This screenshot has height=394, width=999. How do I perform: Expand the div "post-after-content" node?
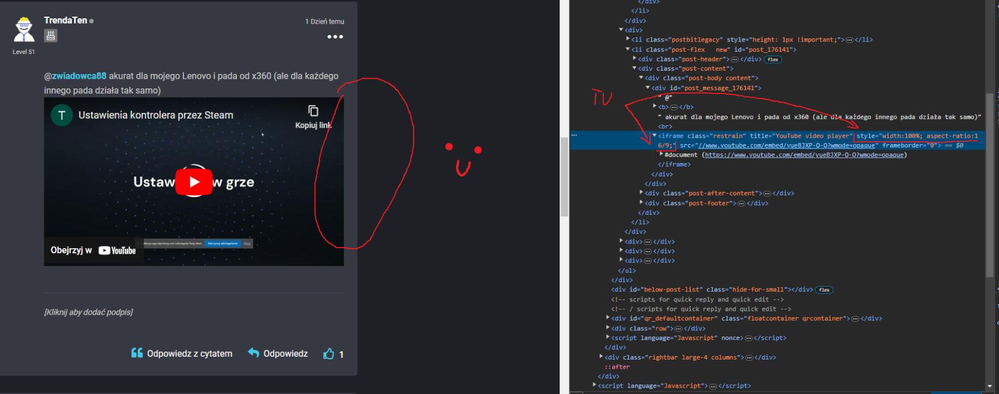click(641, 193)
